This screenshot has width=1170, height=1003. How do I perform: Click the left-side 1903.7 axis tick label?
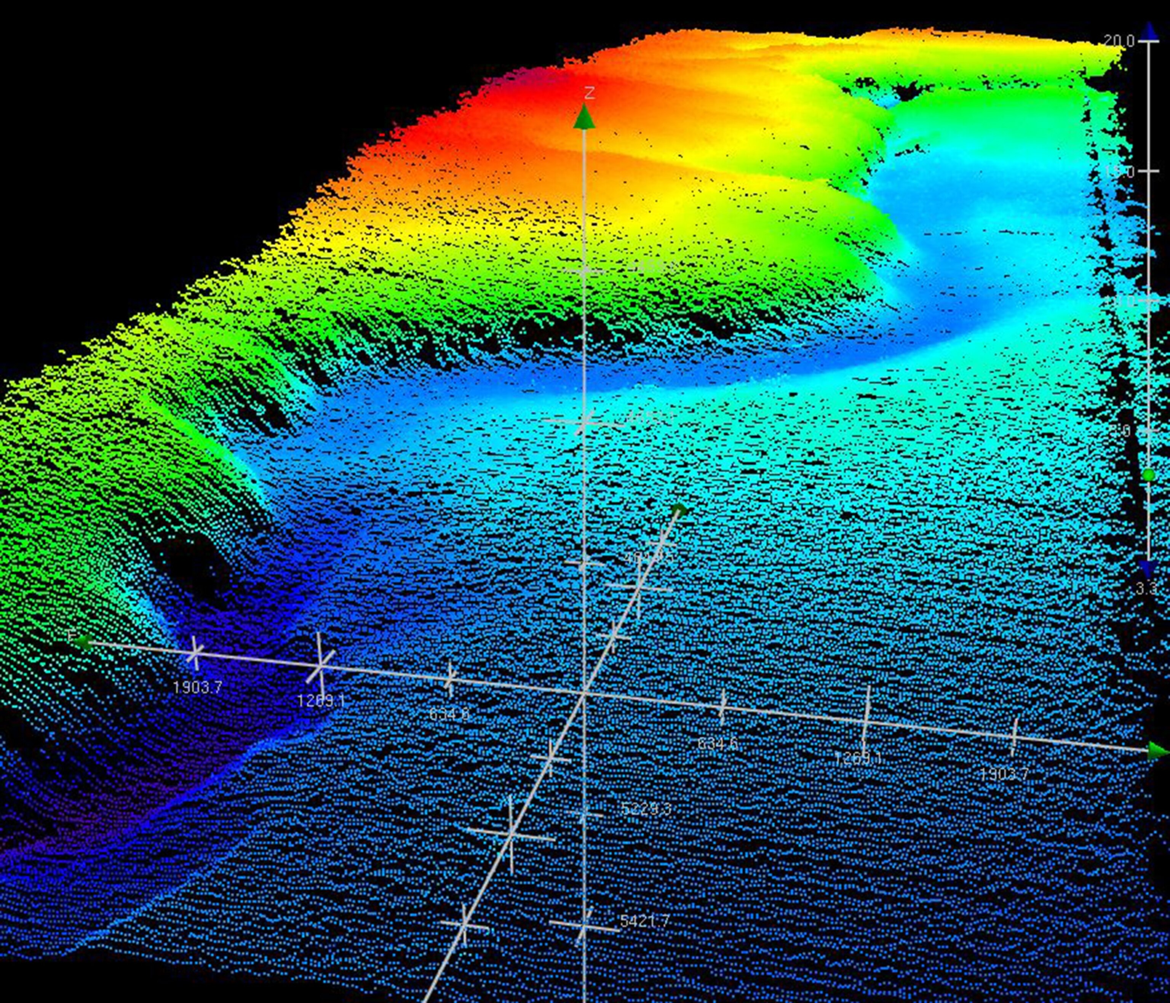198,687
